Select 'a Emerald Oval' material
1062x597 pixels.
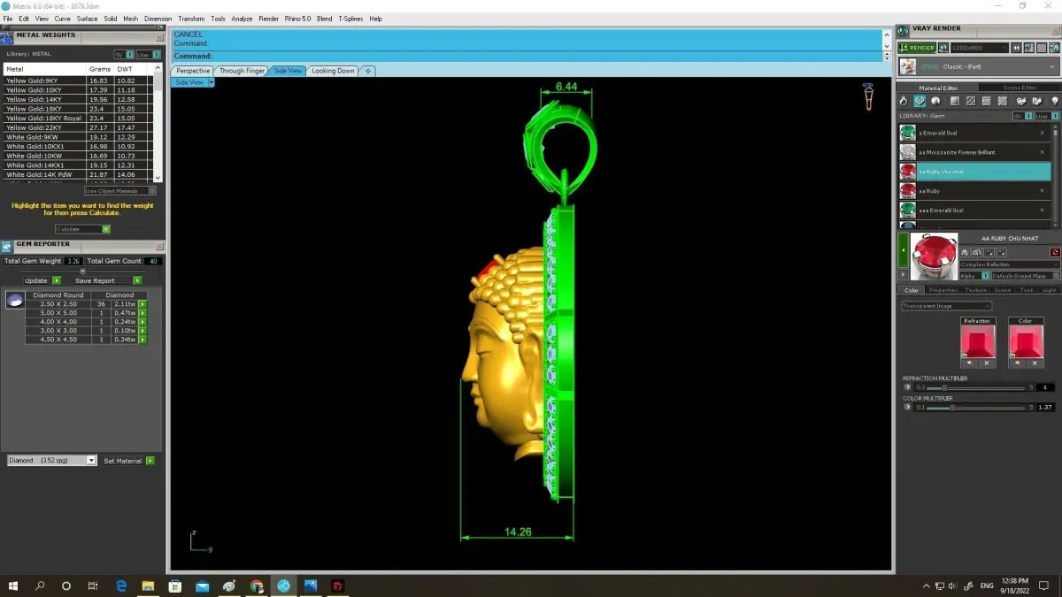click(973, 133)
